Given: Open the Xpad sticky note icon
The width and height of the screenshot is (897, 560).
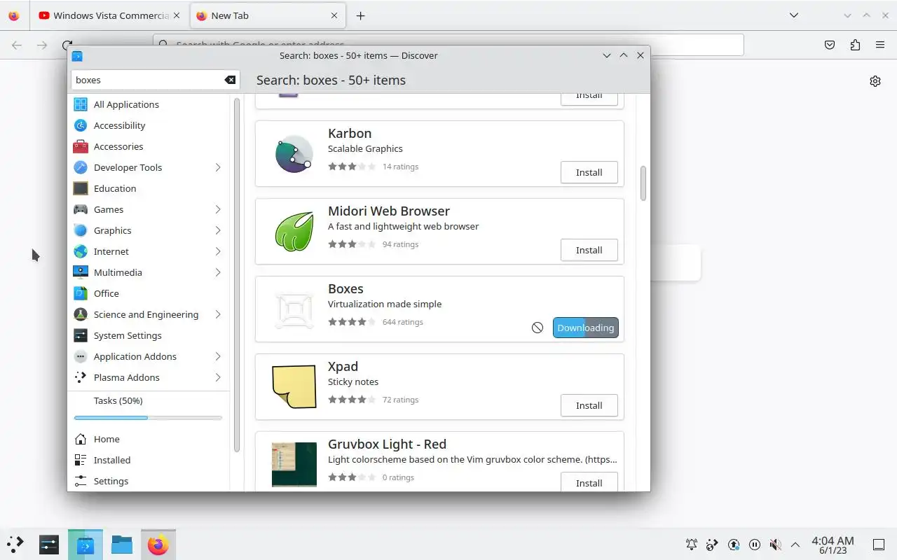Looking at the screenshot, I should (294, 386).
